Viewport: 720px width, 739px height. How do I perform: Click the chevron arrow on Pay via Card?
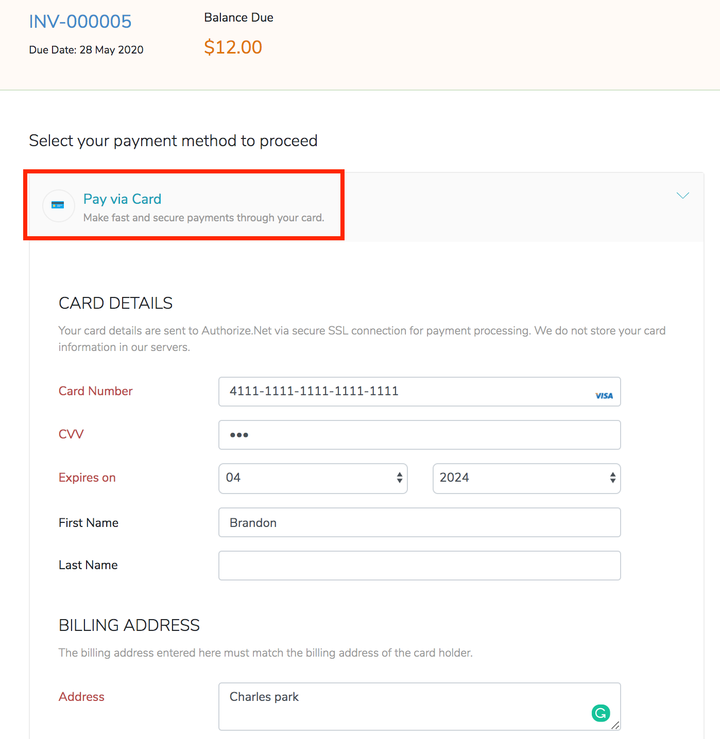click(x=683, y=196)
